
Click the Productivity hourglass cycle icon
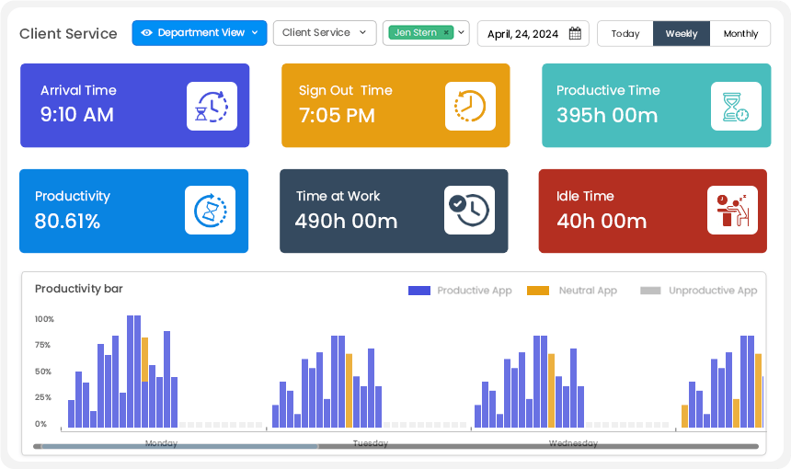(210, 211)
